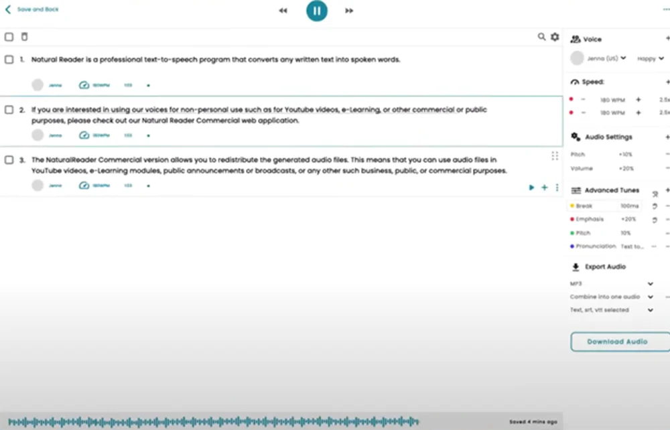Open the three-dot menu for paragraph 3
Image resolution: width=670 pixels, height=430 pixels.
pyautogui.click(x=557, y=187)
